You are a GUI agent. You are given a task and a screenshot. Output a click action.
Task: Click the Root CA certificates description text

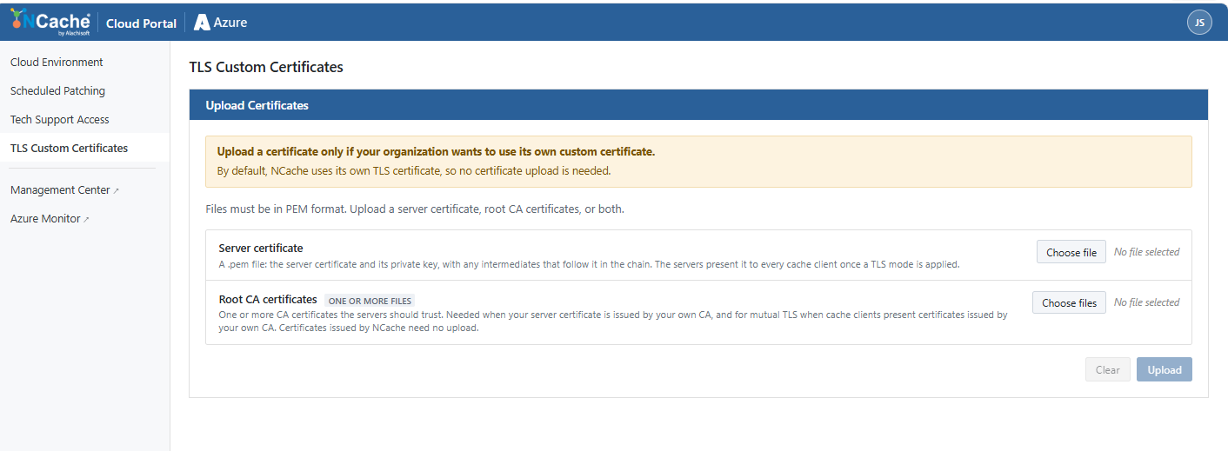coord(613,322)
